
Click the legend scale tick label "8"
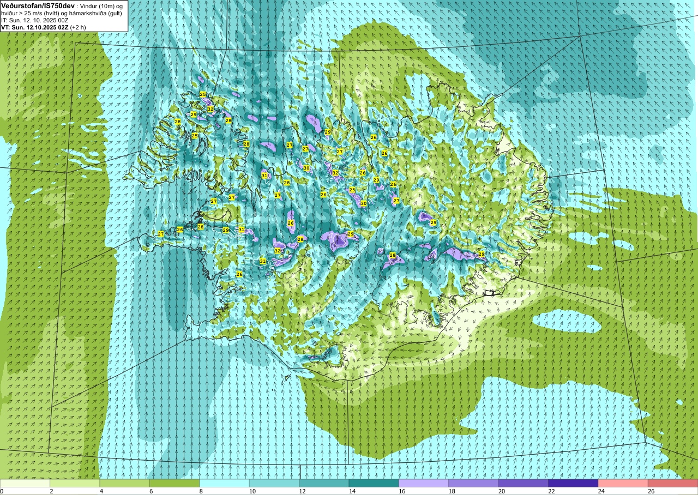pos(200,491)
